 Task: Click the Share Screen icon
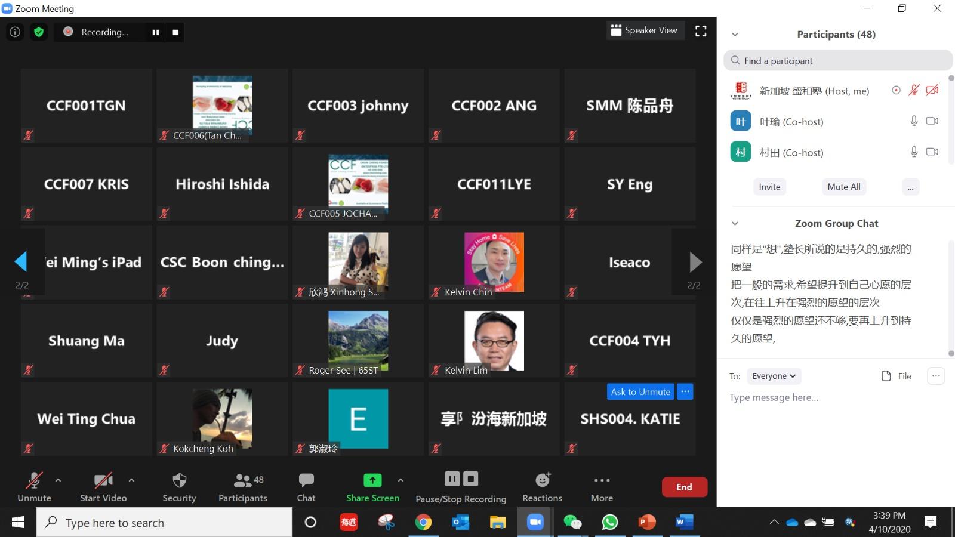tap(372, 480)
